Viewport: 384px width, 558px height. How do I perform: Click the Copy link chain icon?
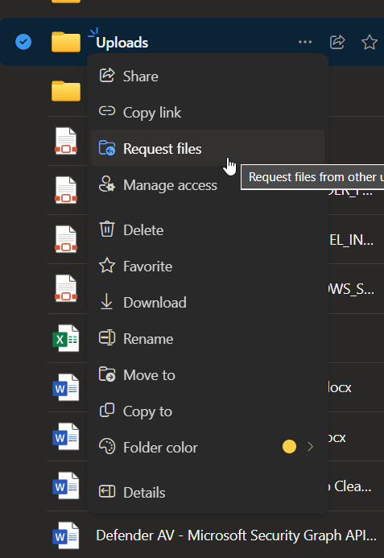(x=107, y=111)
